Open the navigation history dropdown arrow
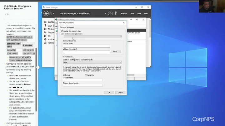Screen dimensions: 225x126 53,13
